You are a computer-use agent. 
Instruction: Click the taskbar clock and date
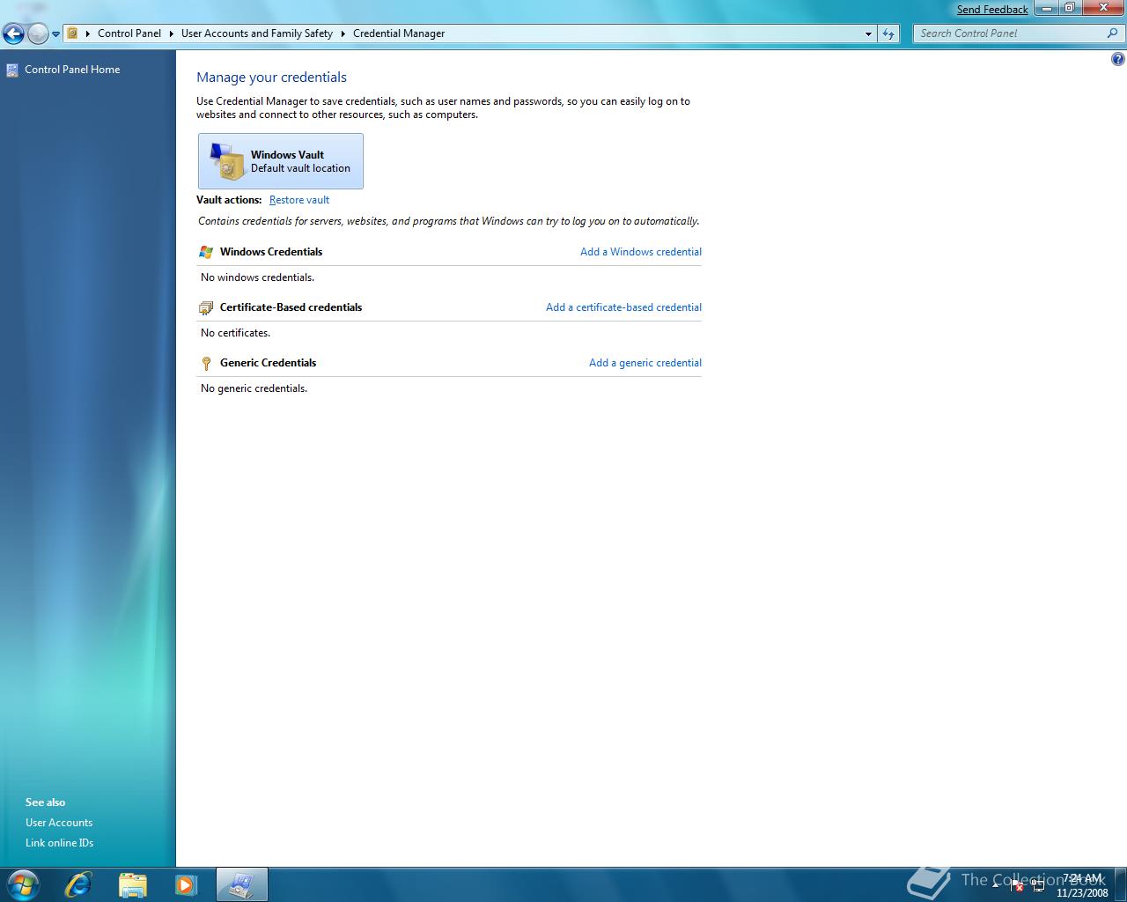click(x=1082, y=885)
